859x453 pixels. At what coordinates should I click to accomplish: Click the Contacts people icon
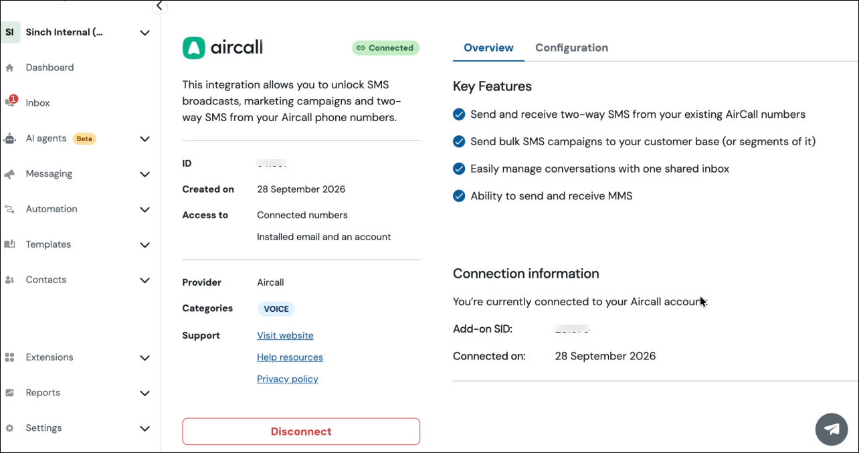(x=9, y=280)
